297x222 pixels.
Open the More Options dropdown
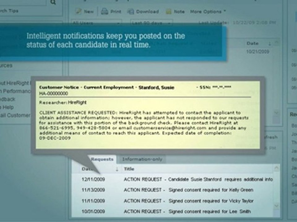click(x=208, y=11)
